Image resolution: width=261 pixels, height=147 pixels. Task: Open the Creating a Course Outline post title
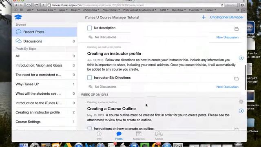pos(111,109)
